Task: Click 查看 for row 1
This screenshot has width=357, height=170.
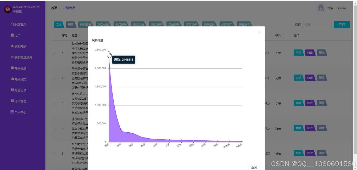Action: 299,53
